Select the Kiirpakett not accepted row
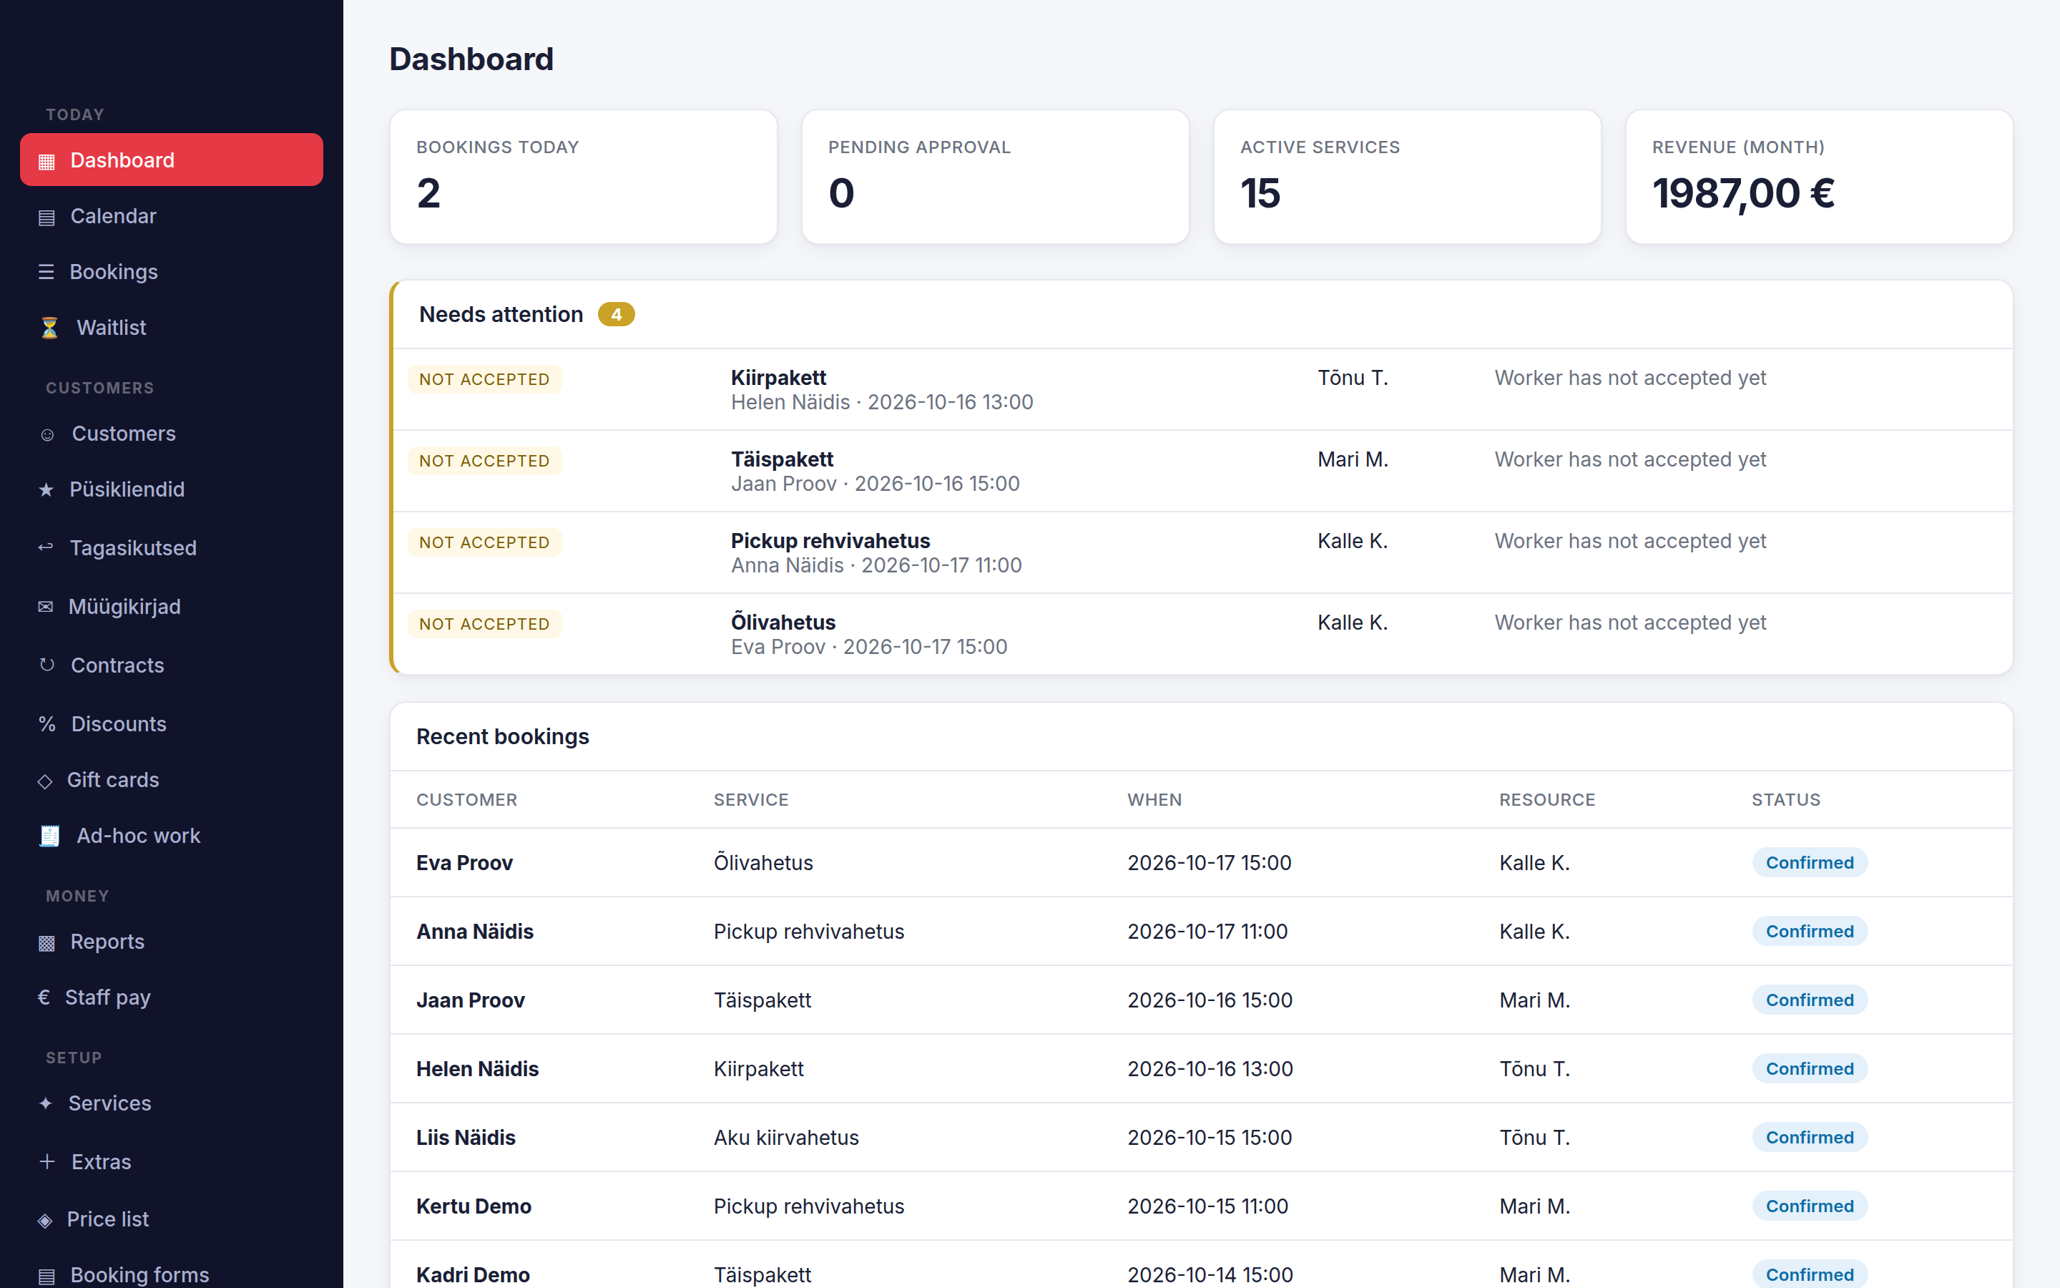This screenshot has width=2060, height=1288. tap(1202, 389)
